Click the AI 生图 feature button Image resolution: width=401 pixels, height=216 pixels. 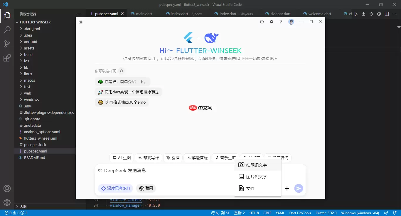coord(122,158)
